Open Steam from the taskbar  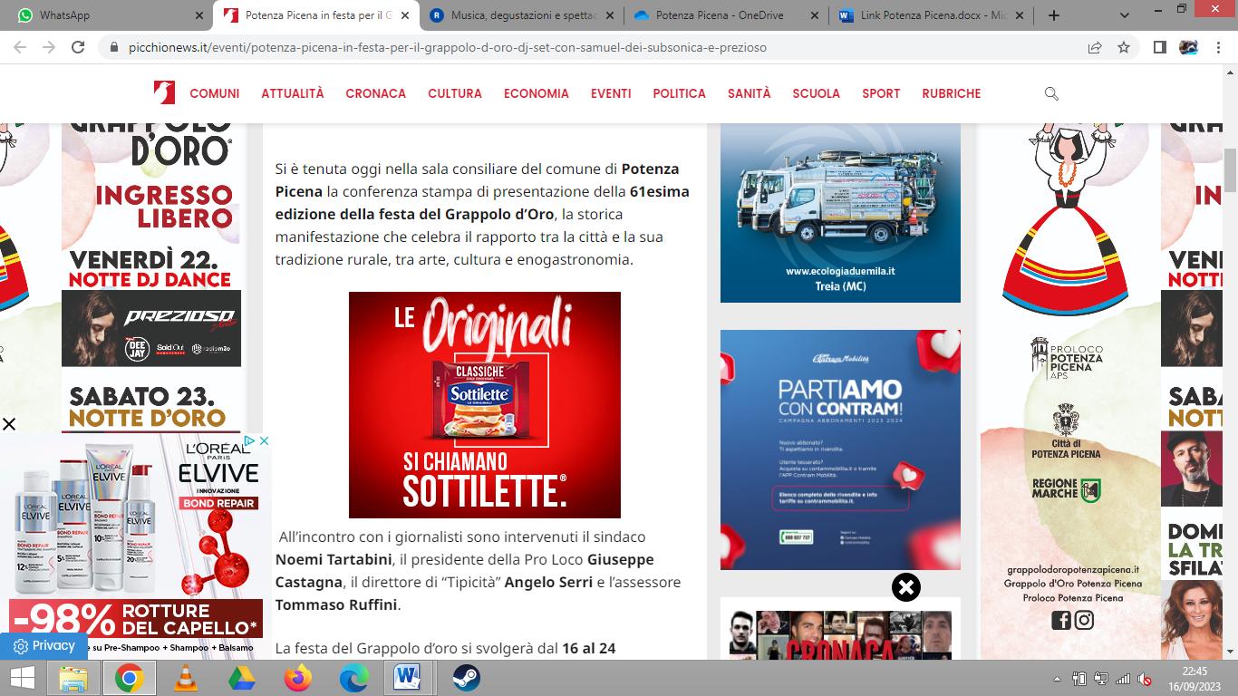pos(466,678)
